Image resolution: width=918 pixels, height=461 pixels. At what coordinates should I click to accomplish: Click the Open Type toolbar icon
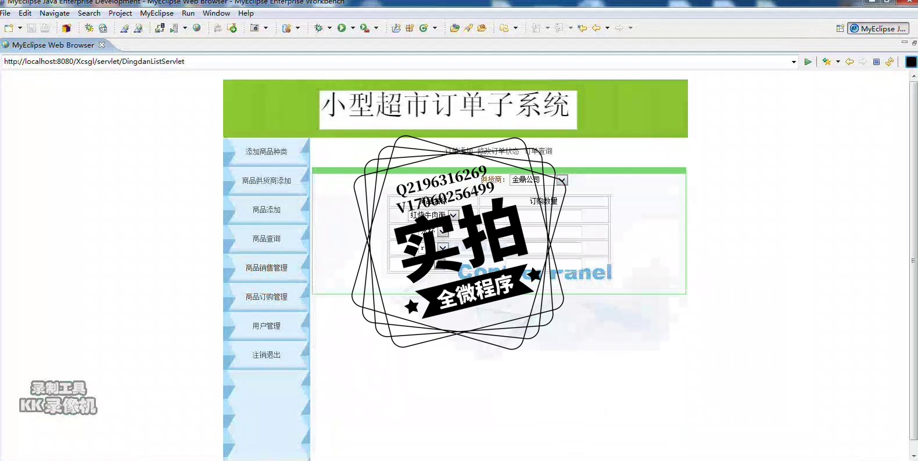pos(454,28)
